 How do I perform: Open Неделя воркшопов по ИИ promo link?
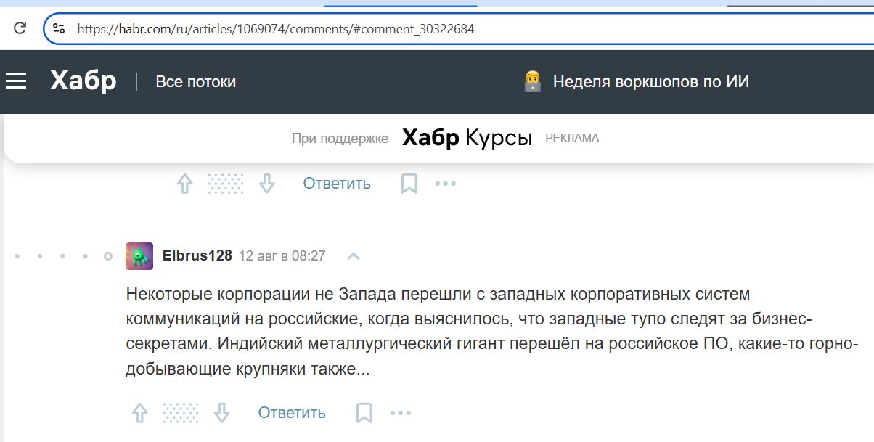pos(650,82)
